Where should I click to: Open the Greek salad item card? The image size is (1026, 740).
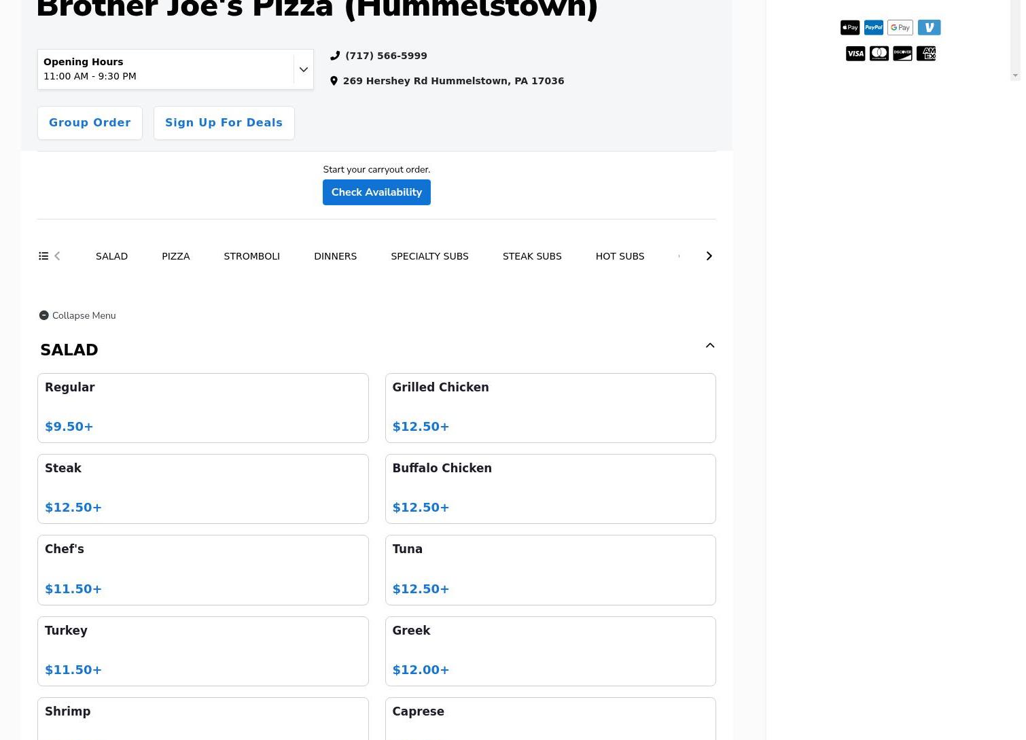pos(550,651)
